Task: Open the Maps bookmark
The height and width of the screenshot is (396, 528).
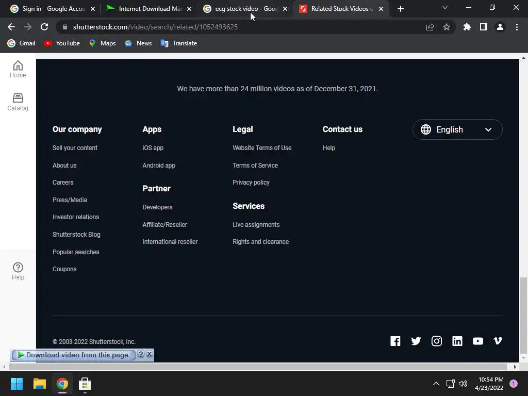Action: point(103,43)
